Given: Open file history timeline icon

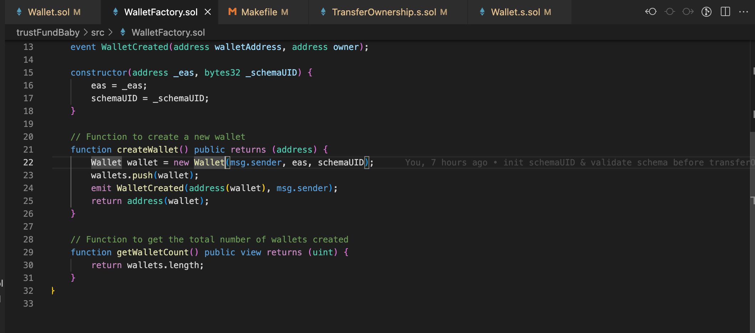Looking at the screenshot, I should (707, 12).
